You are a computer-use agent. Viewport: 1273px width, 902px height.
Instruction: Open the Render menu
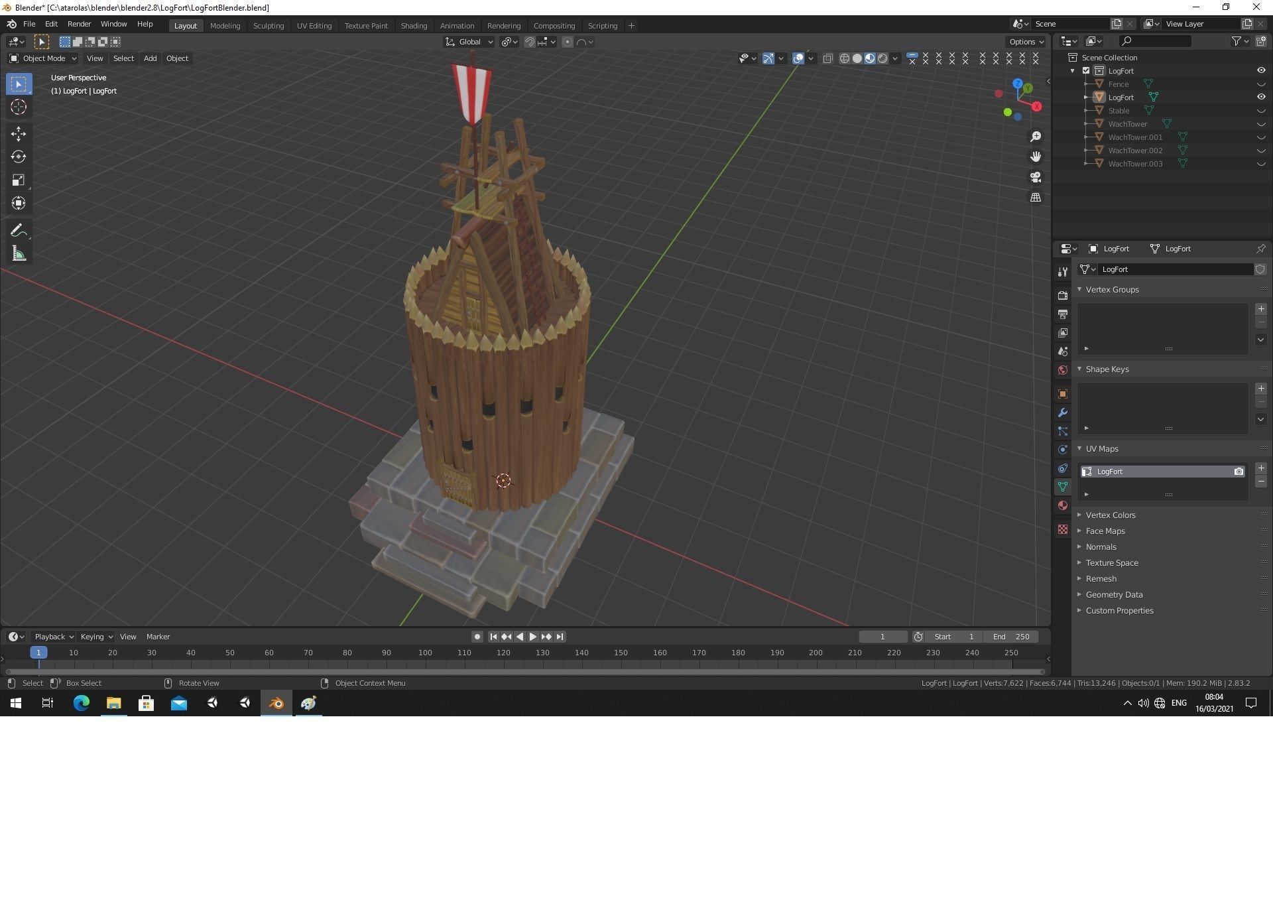[79, 24]
